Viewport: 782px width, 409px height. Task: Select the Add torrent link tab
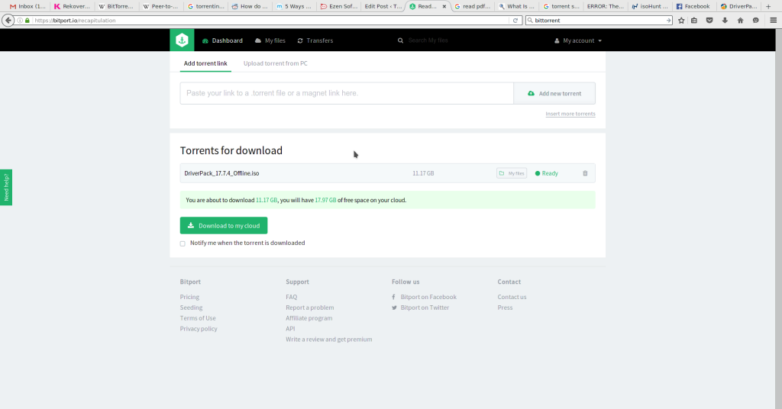[x=205, y=63]
